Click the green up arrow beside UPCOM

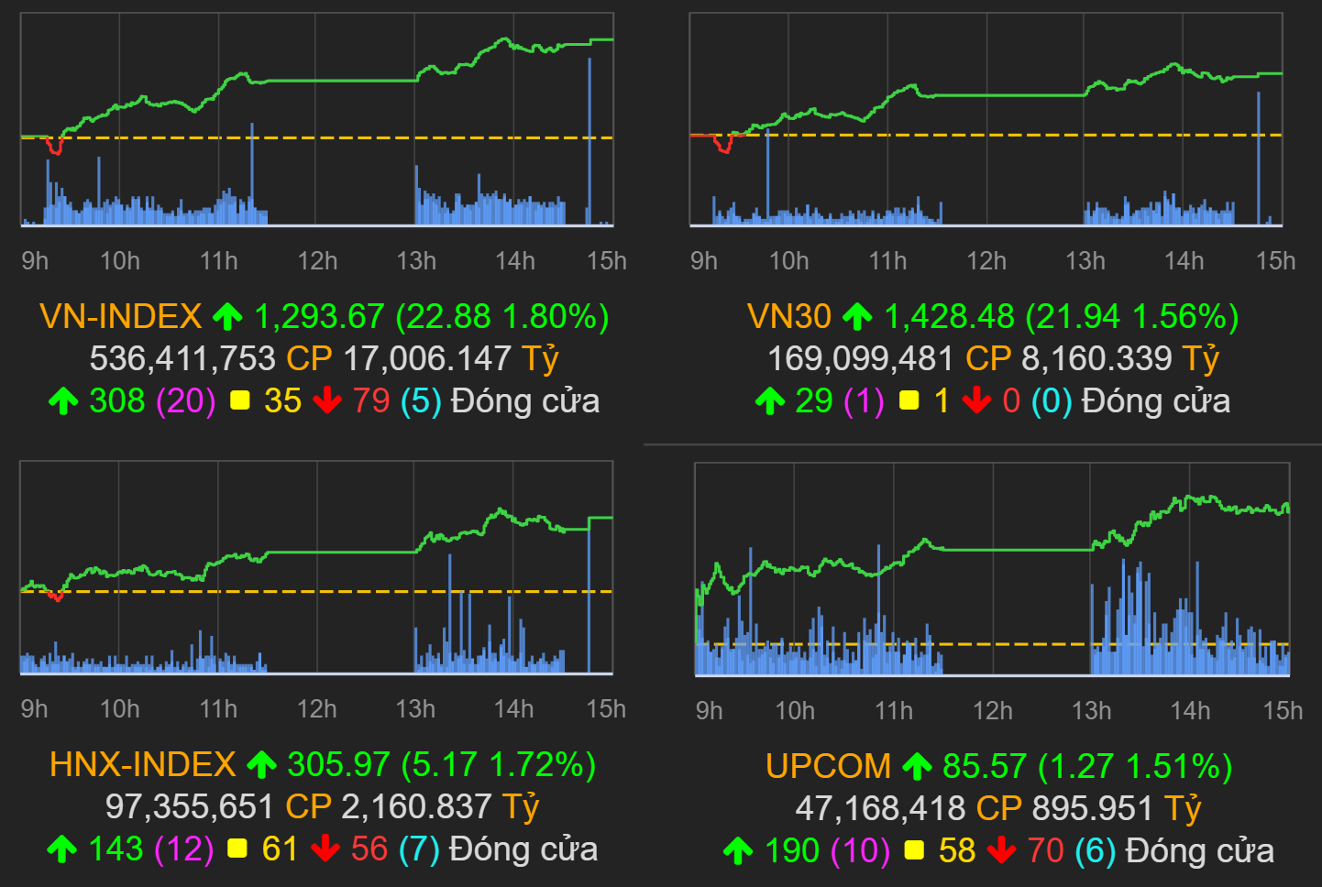(917, 767)
